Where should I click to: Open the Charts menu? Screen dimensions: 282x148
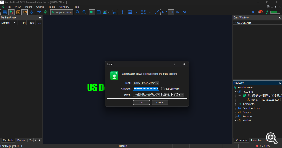point(40,7)
